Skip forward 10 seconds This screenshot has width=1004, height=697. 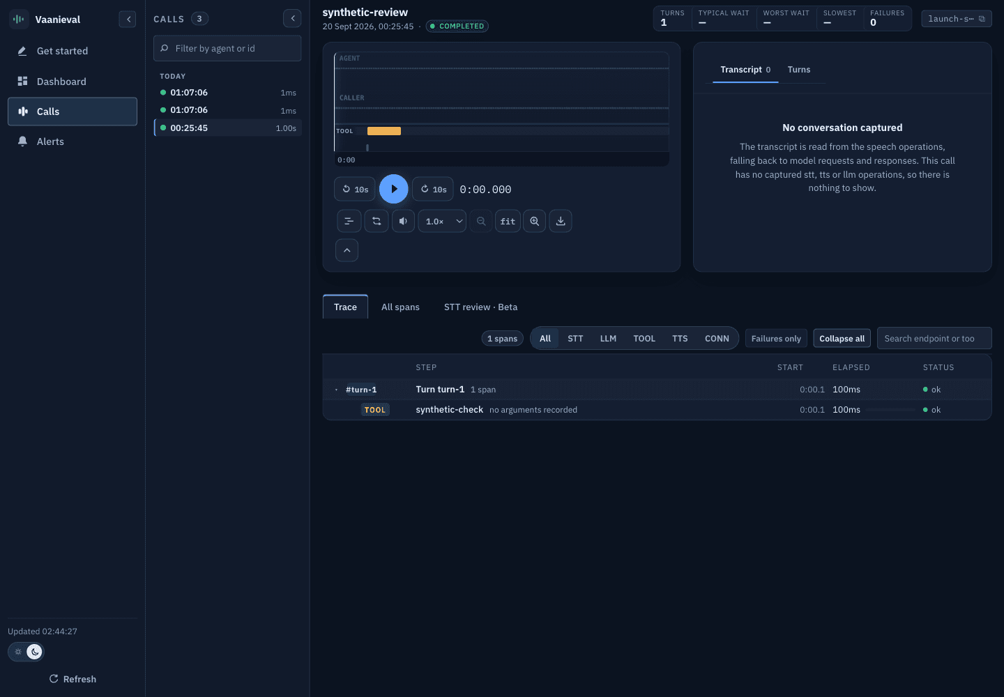click(433, 189)
